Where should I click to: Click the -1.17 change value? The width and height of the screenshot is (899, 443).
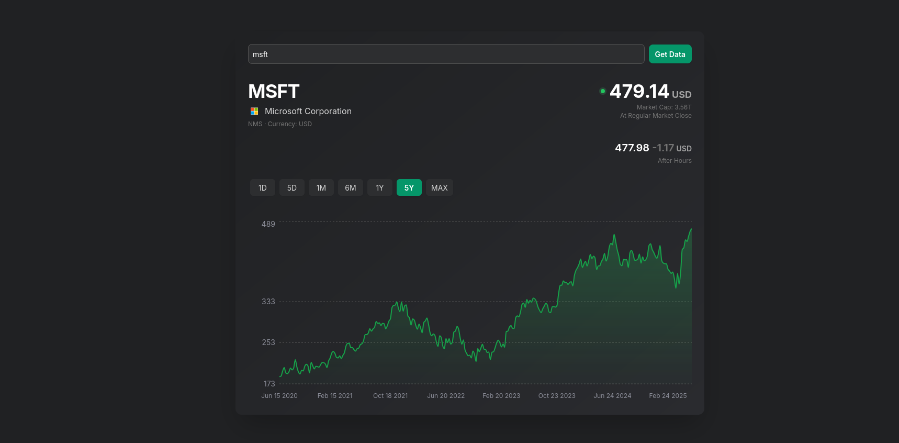pyautogui.click(x=663, y=148)
